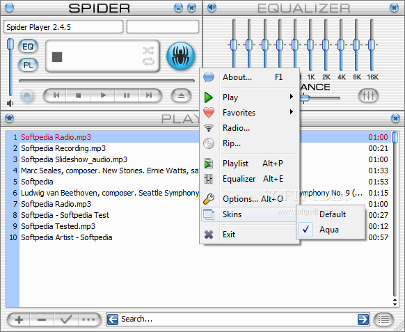Viewport: 405px width, 332px height.
Task: Expand the Play submenu
Action: tap(250, 97)
